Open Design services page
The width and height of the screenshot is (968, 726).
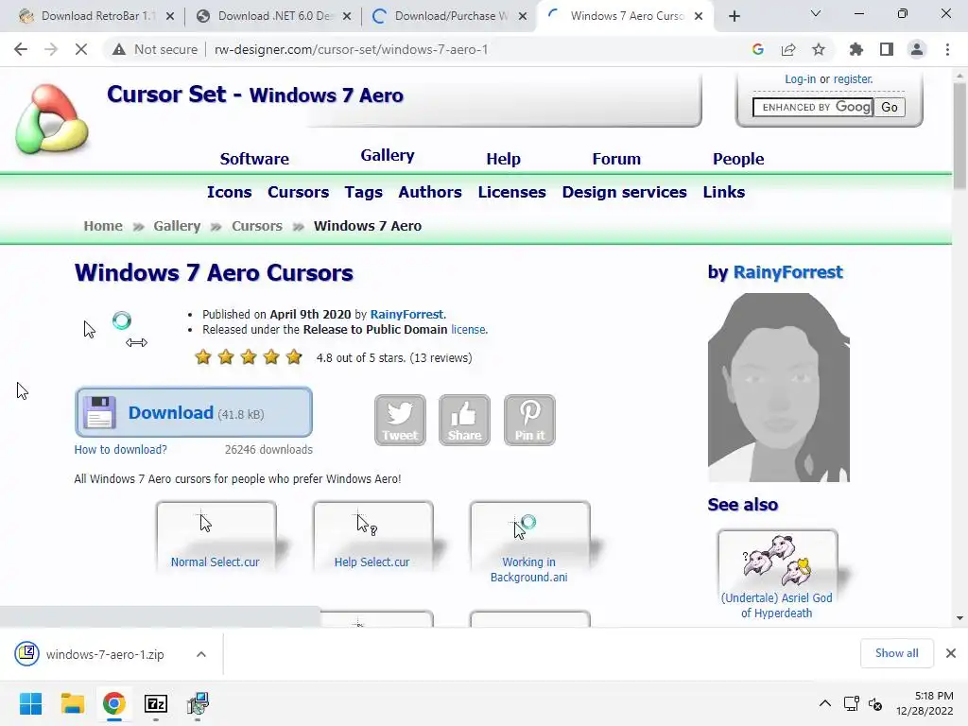[x=624, y=192]
